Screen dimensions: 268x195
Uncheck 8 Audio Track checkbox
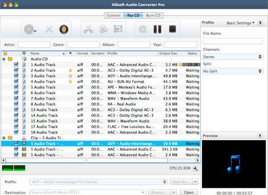click(x=16, y=104)
